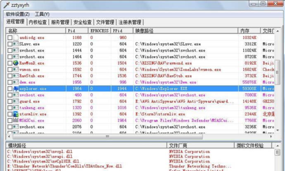Select module C:\Windows\system32\nvcpl.dll

[40, 152]
